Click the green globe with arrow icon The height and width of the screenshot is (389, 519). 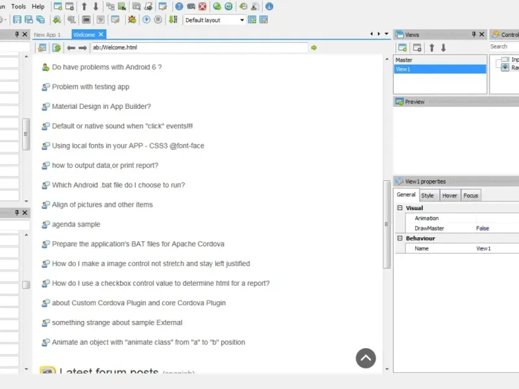pos(217,6)
